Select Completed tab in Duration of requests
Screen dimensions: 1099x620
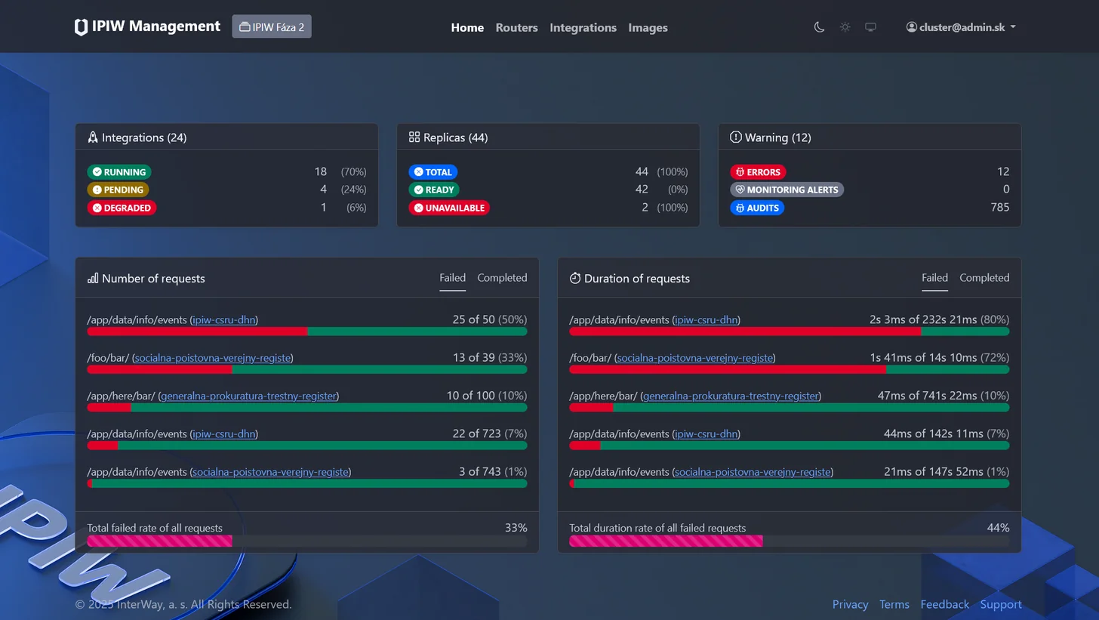[984, 278]
